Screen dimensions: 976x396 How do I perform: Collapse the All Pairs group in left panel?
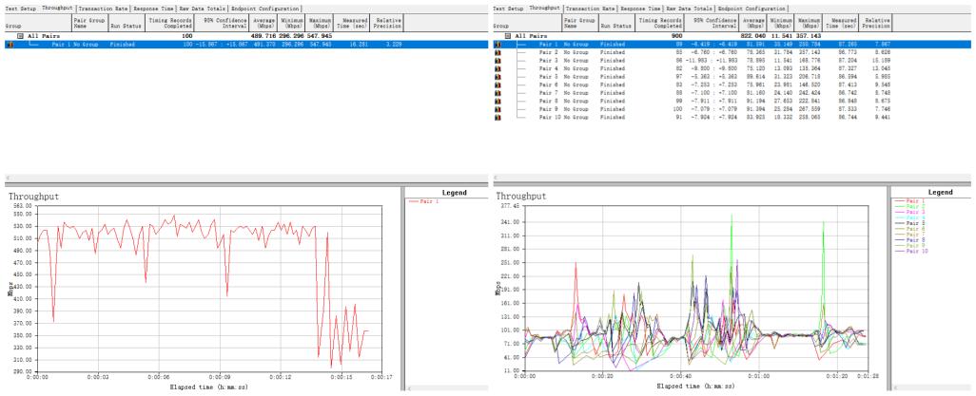[19, 36]
